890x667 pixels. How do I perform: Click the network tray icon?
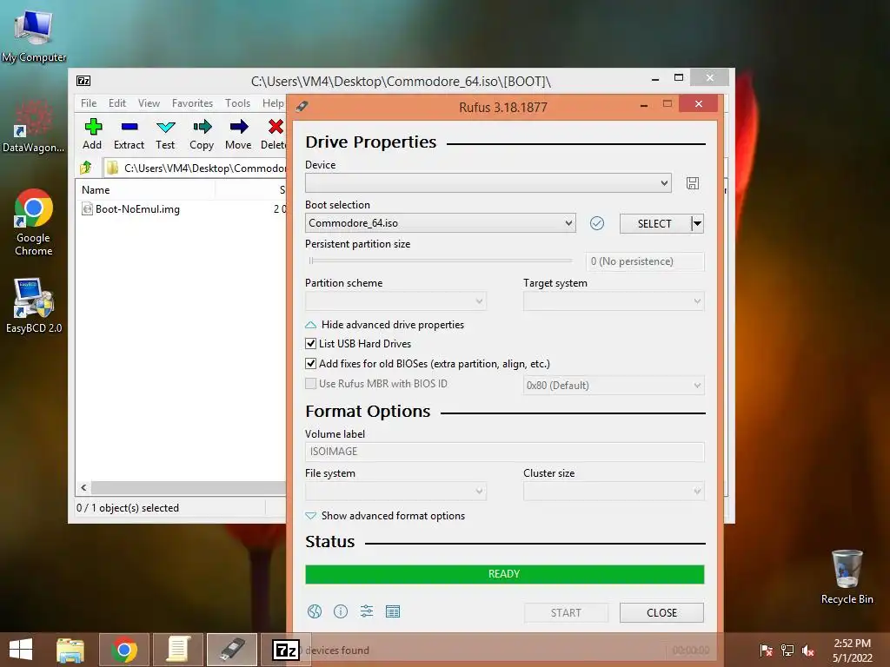(787, 650)
